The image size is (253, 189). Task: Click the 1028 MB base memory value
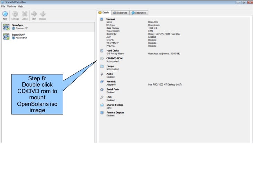153,28
